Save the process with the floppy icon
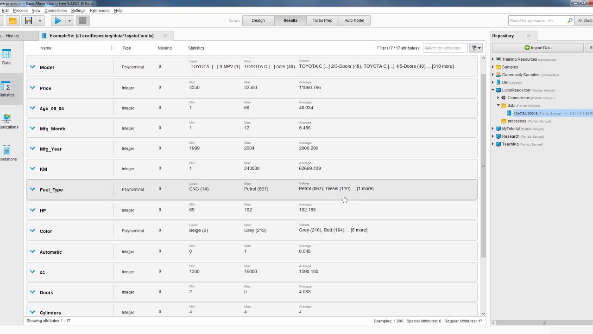 29,20
